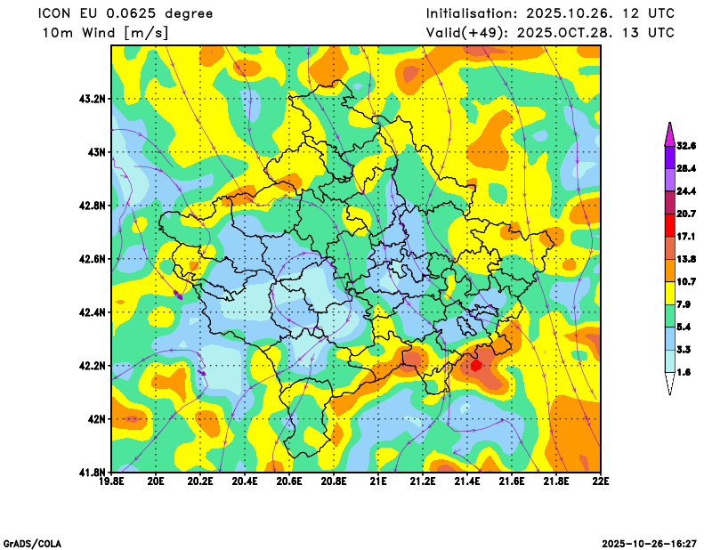Click the purple arrow atop the color legend

coord(669,133)
